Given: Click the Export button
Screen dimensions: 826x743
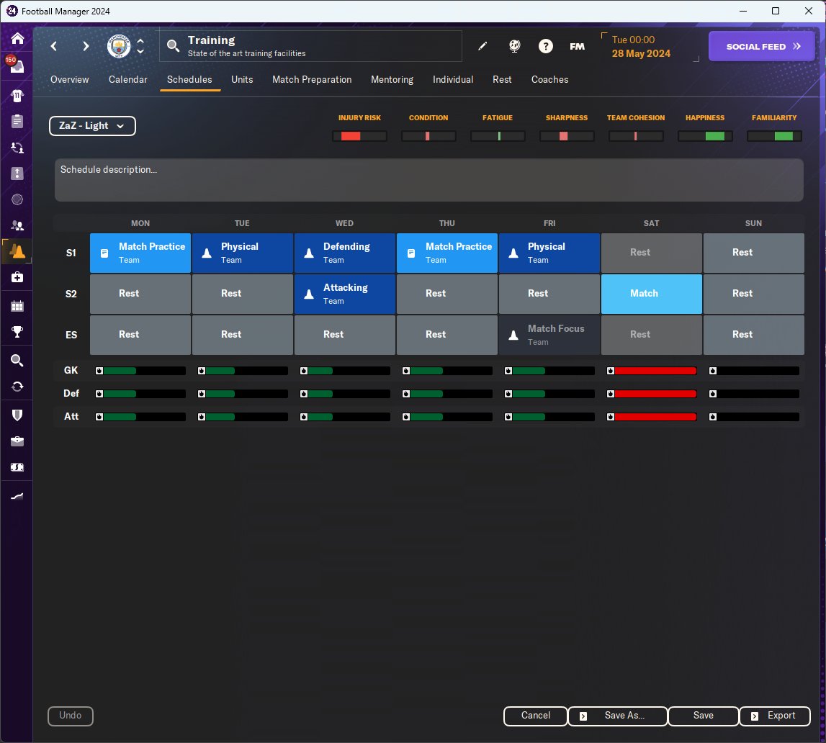Looking at the screenshot, I should click(x=775, y=716).
